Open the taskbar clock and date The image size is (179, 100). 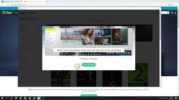(x=171, y=98)
